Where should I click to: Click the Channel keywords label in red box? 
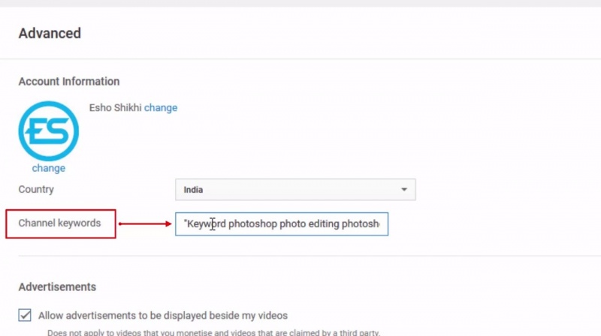click(61, 223)
